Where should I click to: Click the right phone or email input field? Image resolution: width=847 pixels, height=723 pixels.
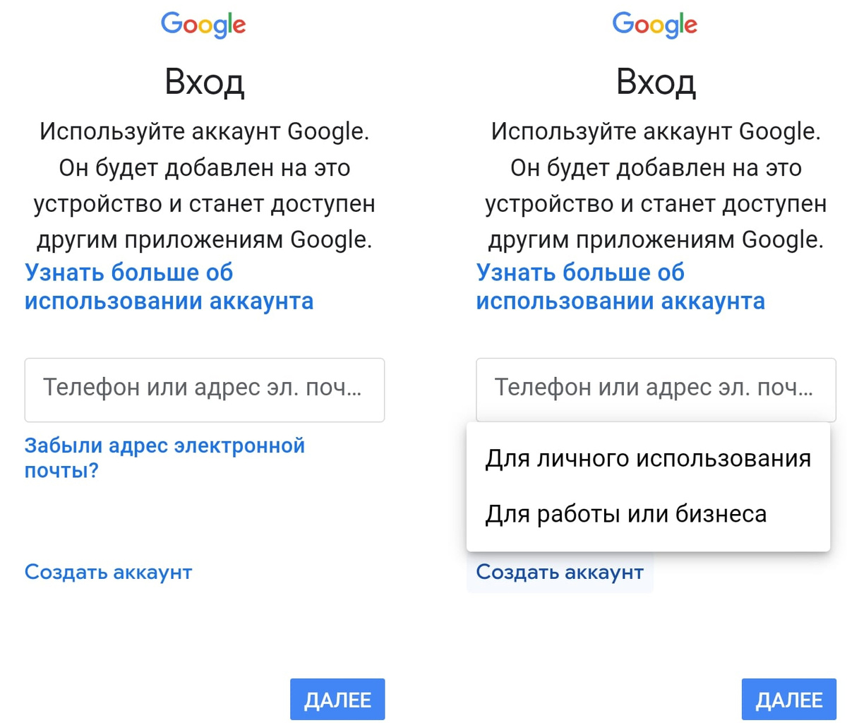coord(655,388)
